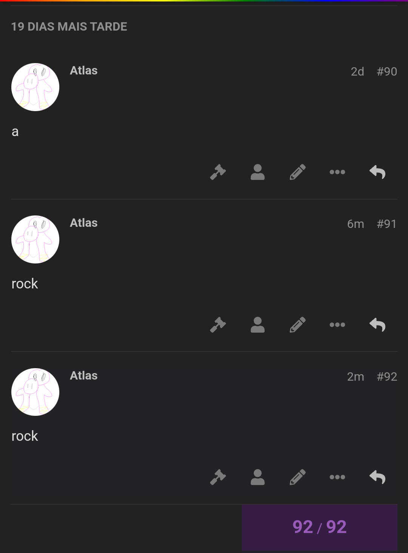
Task: Open user profile icon on post #92
Action: tap(258, 477)
